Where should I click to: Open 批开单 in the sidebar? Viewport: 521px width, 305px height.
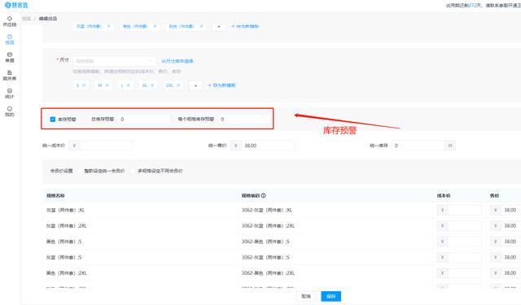[10, 76]
